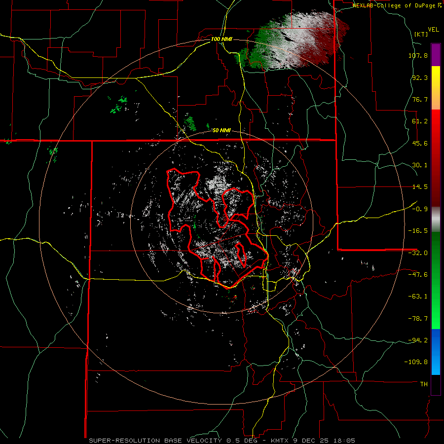444x444 pixels.
Task: Click the purple segment of the color bar
Action: pyautogui.click(x=436, y=55)
